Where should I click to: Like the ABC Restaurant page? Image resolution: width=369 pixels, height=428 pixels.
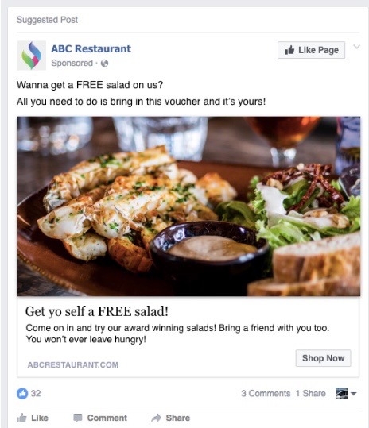tap(311, 50)
